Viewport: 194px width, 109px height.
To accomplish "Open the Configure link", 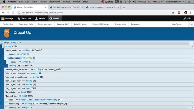I will 177,24.
